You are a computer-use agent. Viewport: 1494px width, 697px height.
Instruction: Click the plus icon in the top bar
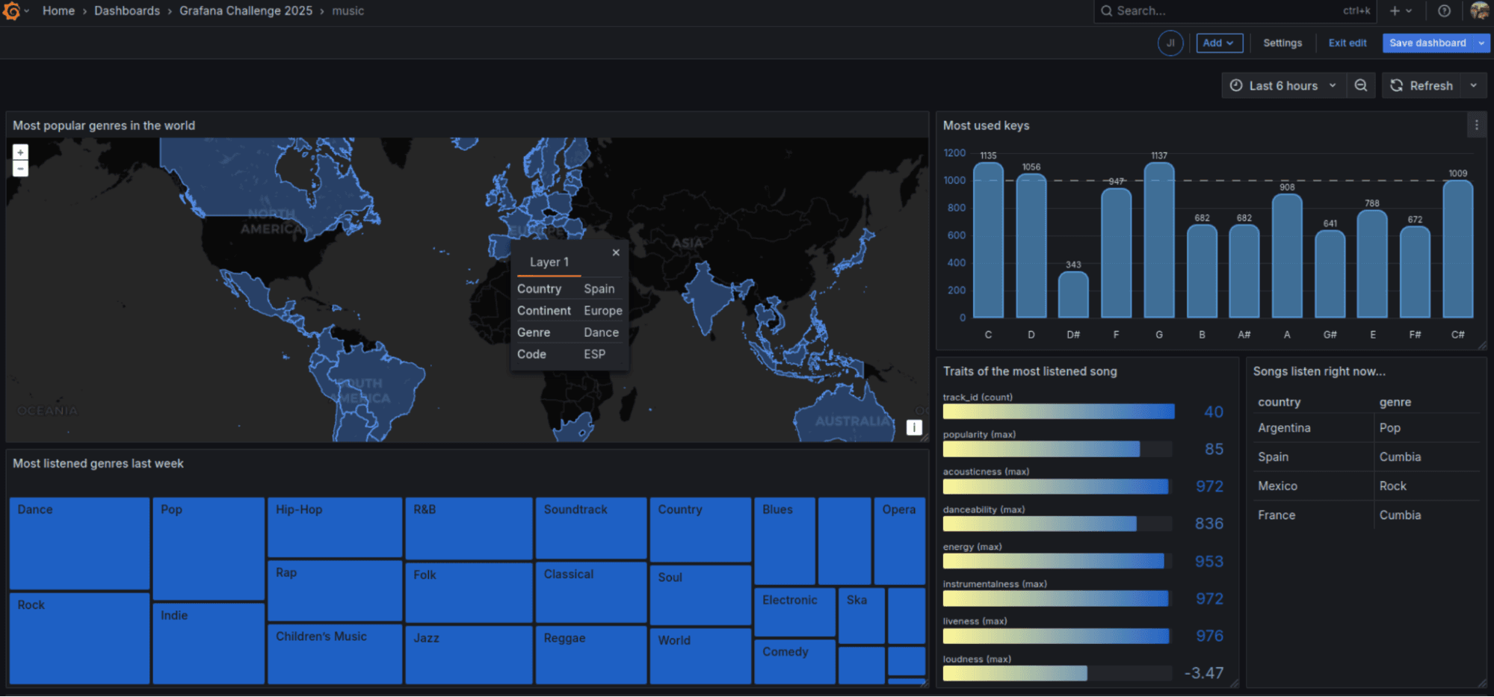click(1395, 10)
